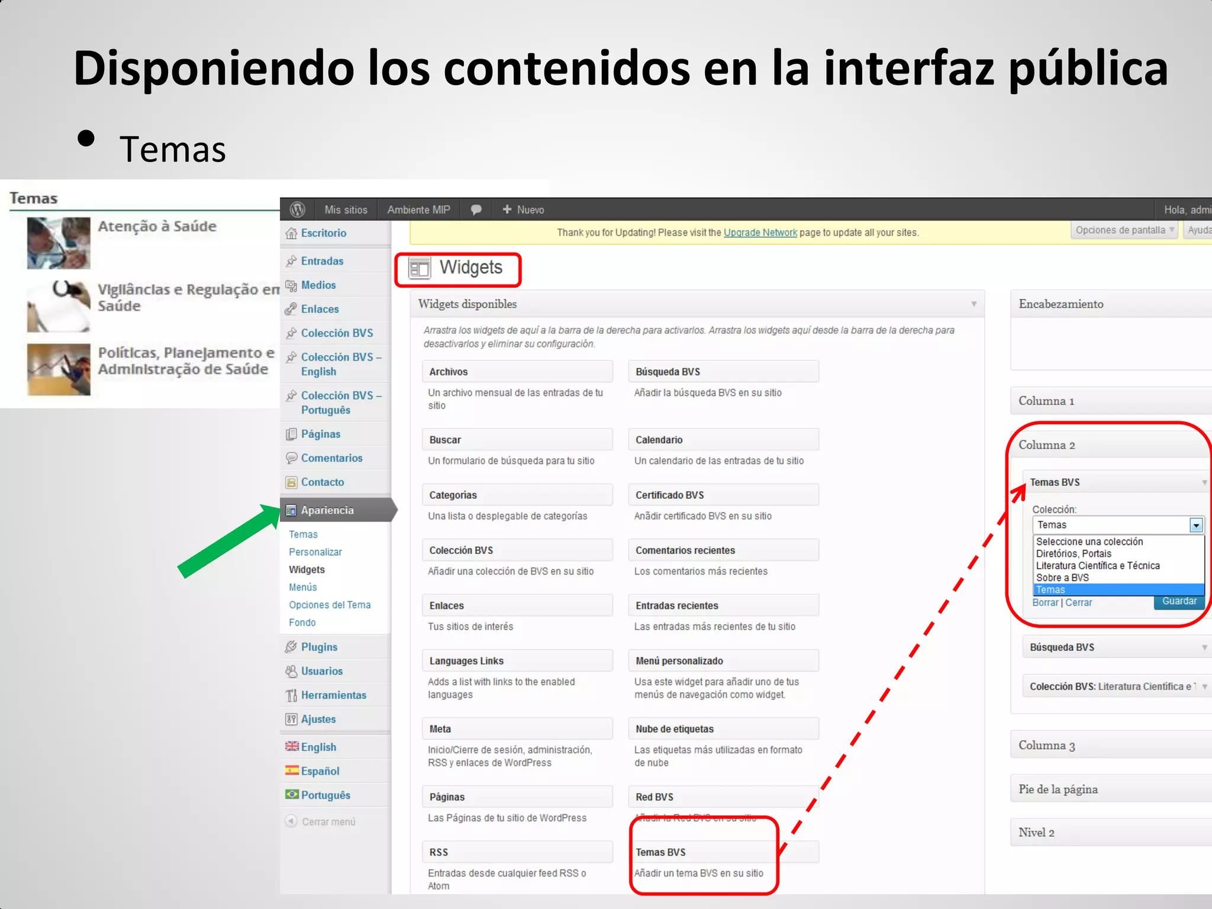Click the Cerrar menú collapse arrow icon

pyautogui.click(x=291, y=821)
